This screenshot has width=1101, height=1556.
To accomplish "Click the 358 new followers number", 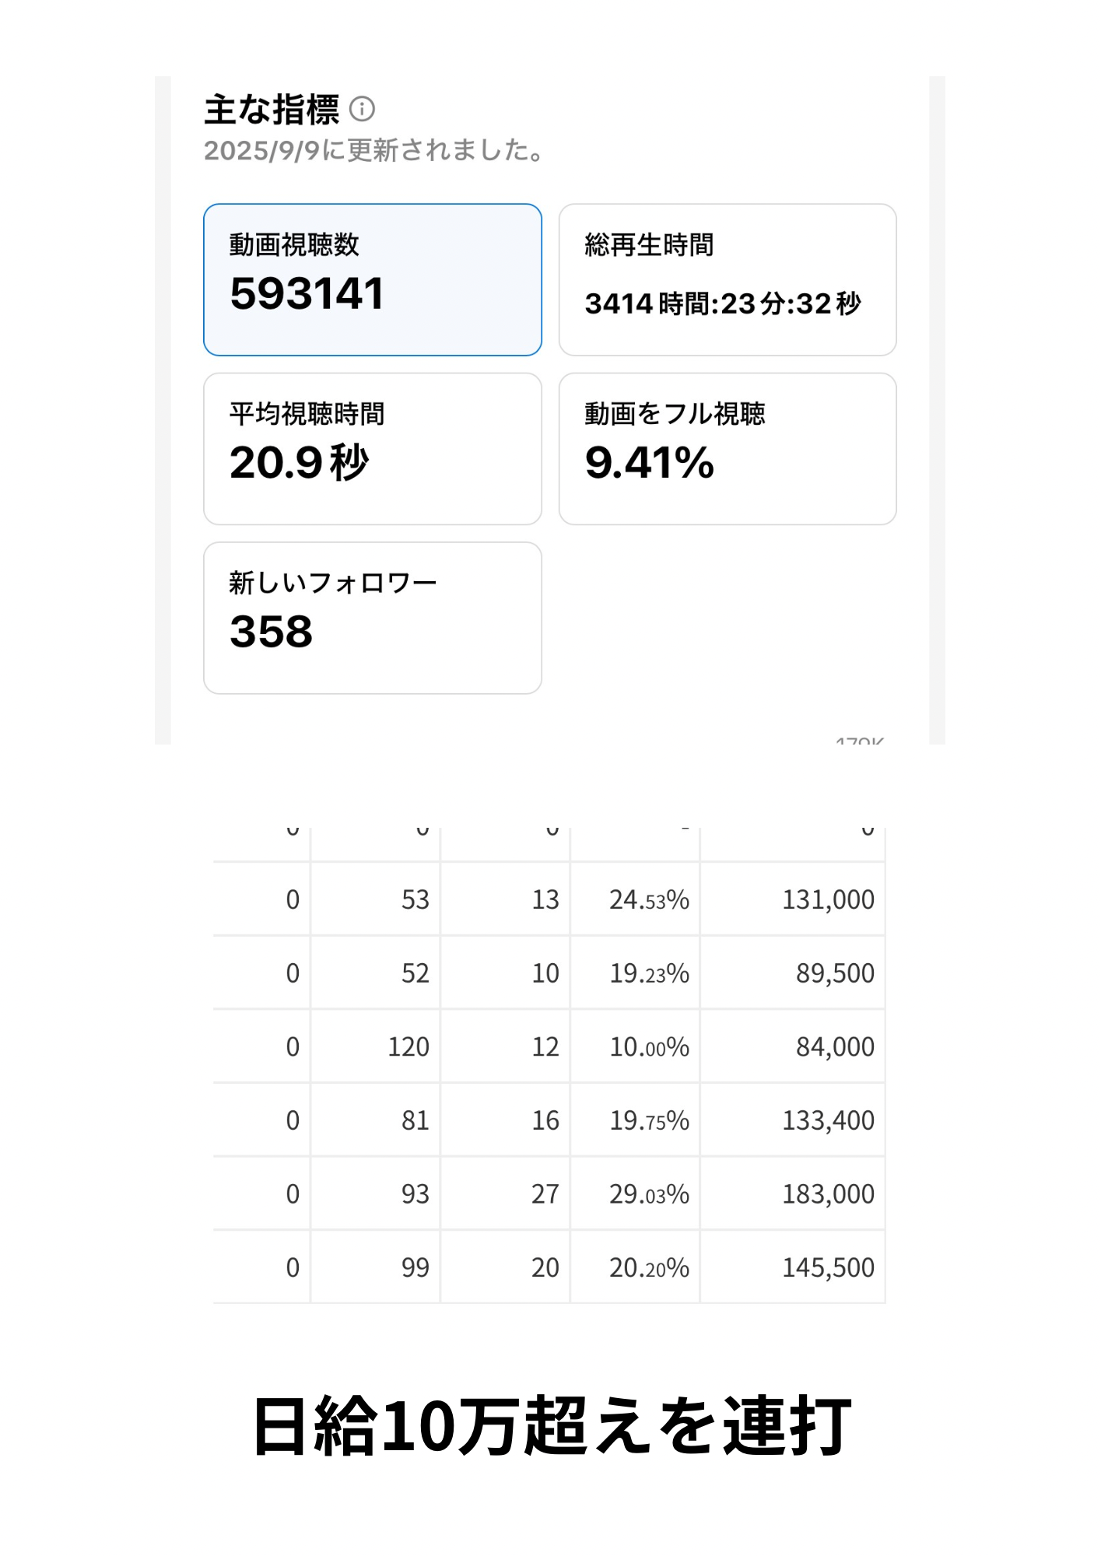I will 271,632.
